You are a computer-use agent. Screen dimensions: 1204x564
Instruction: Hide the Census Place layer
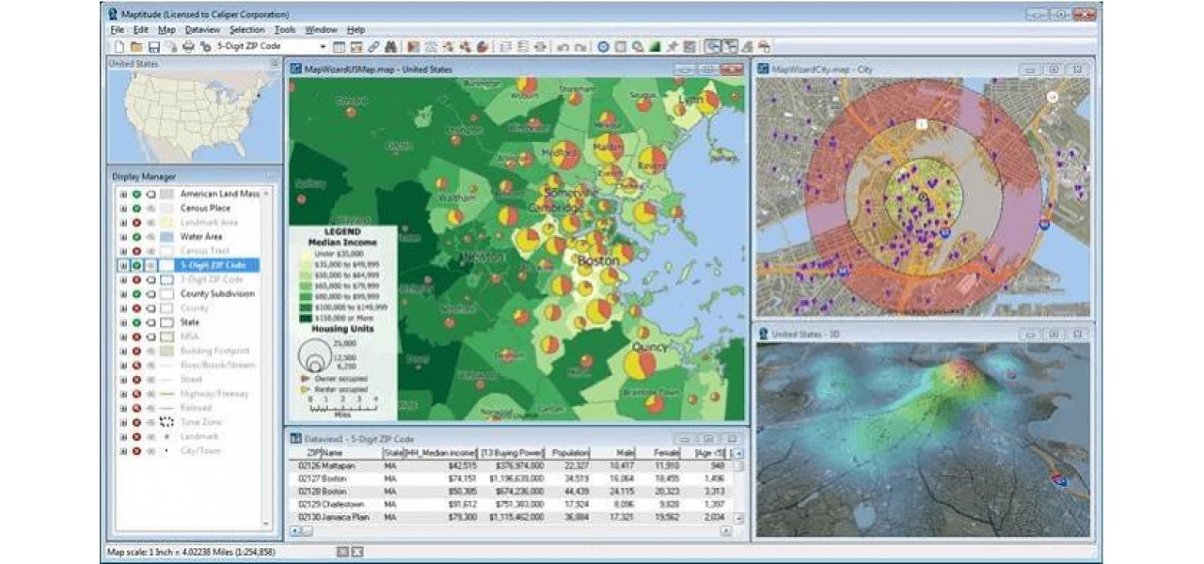tap(137, 208)
